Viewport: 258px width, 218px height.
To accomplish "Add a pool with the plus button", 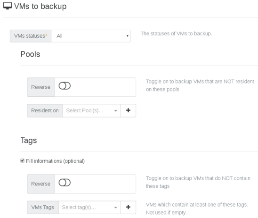I will (x=129, y=110).
